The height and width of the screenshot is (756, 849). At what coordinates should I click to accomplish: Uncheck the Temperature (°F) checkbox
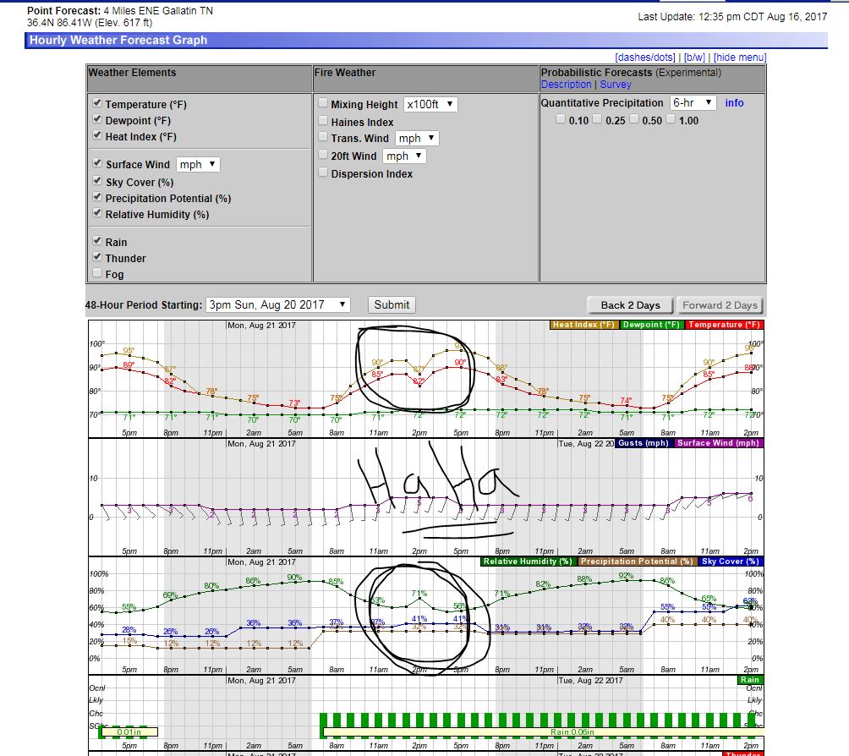(96, 104)
